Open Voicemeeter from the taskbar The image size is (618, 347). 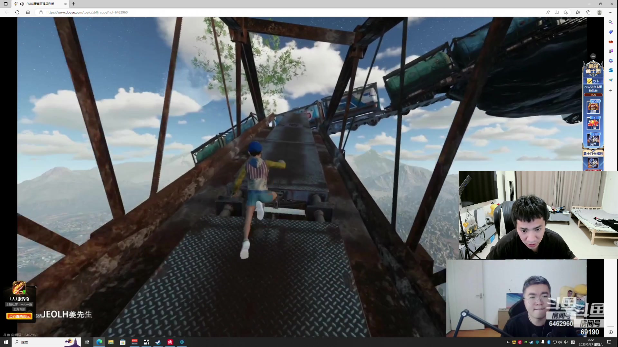point(135,342)
